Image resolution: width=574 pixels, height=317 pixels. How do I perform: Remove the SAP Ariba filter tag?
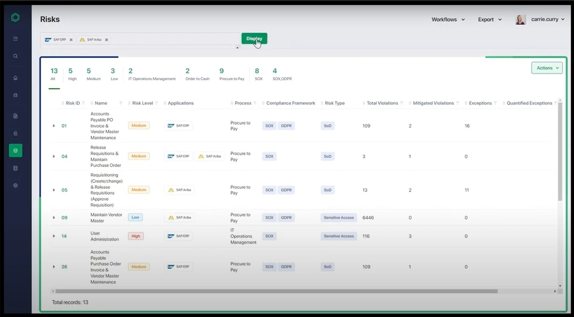[106, 39]
